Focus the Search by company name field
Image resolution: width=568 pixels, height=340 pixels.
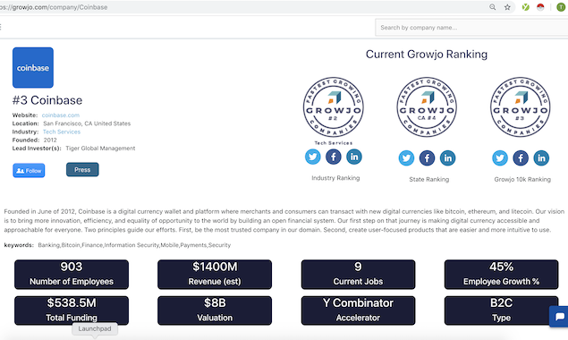(471, 28)
